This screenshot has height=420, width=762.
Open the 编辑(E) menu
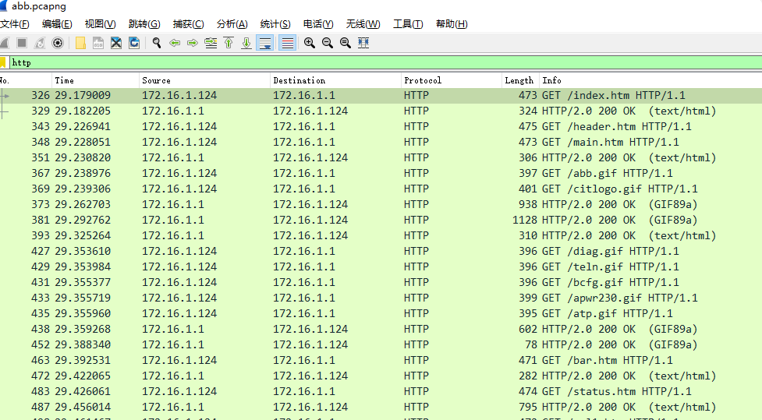pyautogui.click(x=57, y=24)
